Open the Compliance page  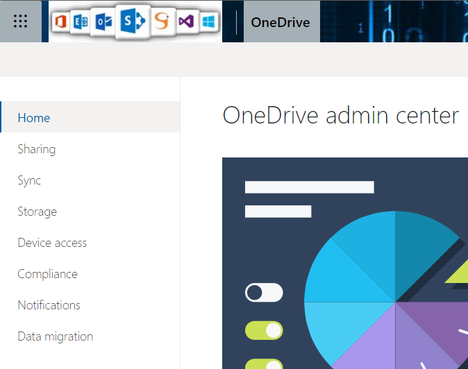tap(47, 274)
